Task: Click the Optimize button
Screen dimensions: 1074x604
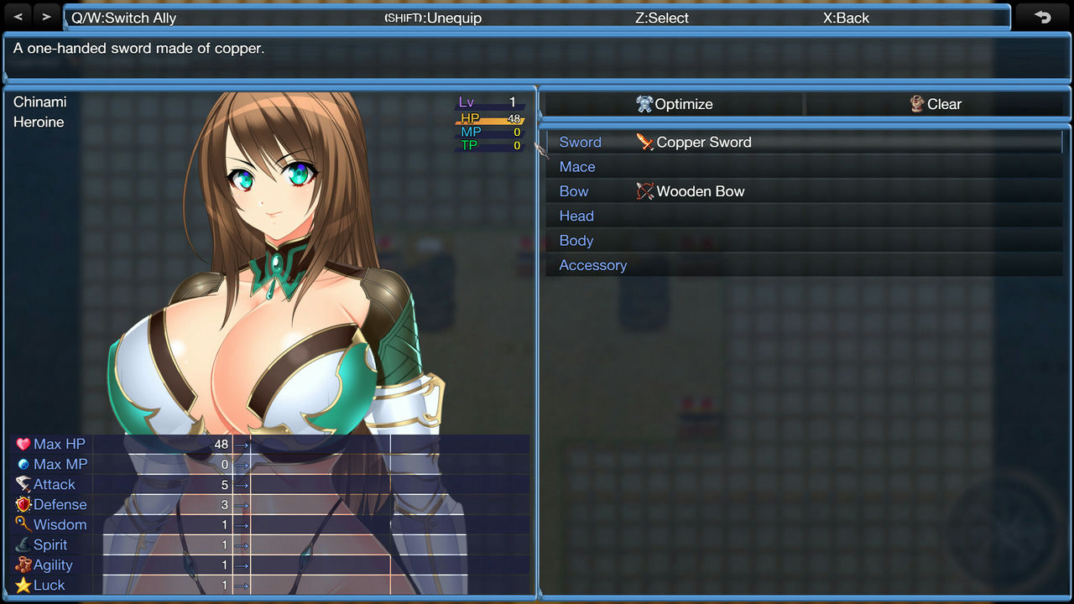Action: [674, 104]
